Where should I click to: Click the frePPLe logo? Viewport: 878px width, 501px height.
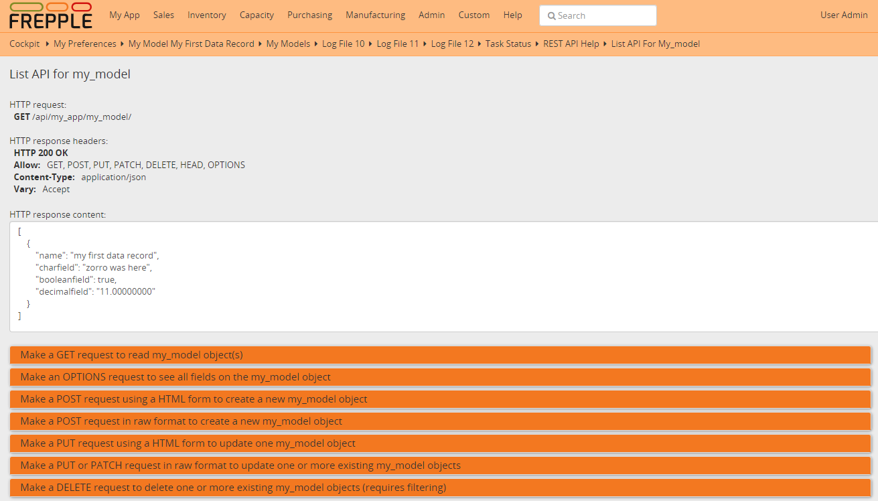(x=51, y=16)
